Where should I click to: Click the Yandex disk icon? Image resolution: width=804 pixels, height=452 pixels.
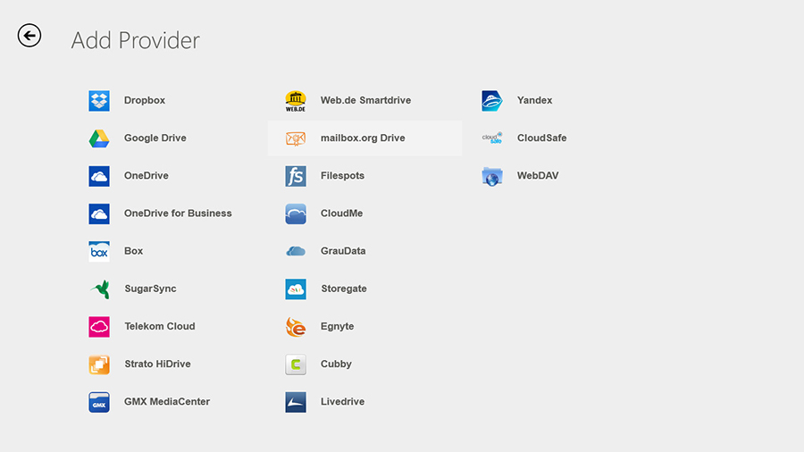coord(491,101)
